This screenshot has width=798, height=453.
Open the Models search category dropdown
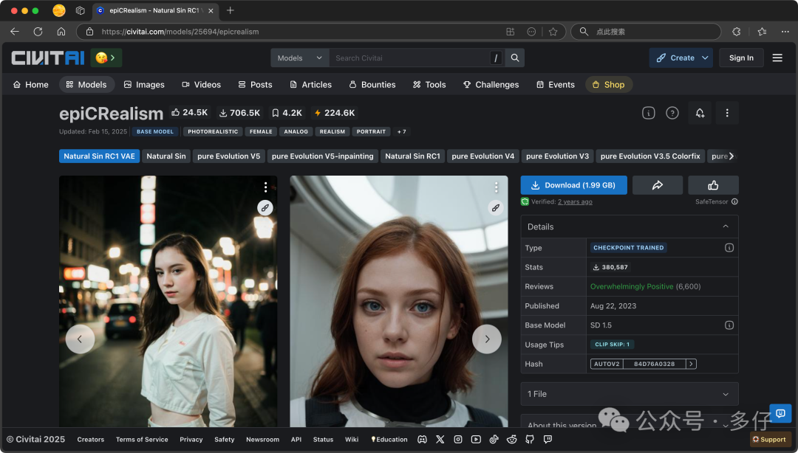click(300, 58)
